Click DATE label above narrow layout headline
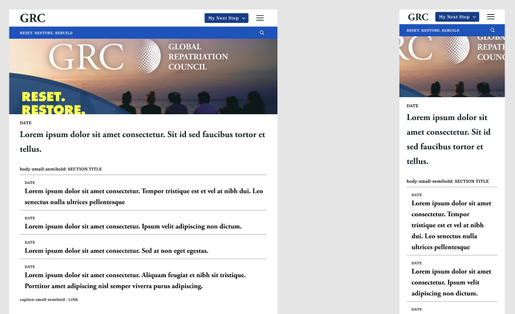 pyautogui.click(x=412, y=105)
